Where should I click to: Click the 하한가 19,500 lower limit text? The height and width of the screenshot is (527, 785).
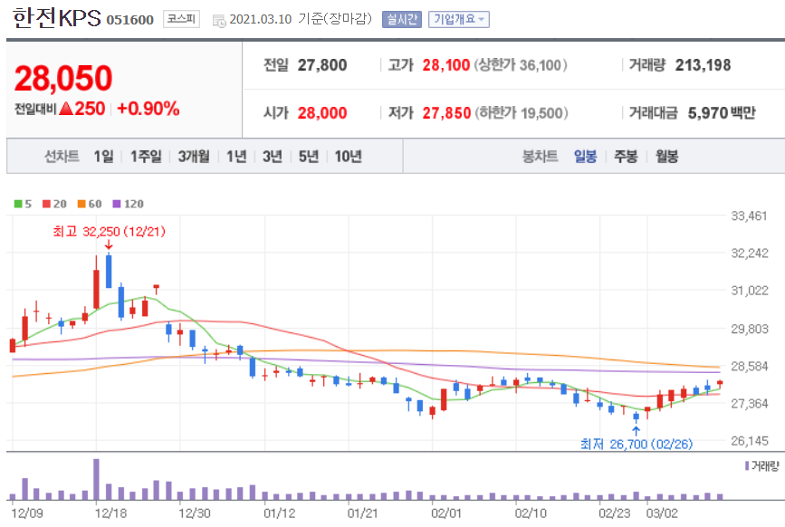click(522, 113)
